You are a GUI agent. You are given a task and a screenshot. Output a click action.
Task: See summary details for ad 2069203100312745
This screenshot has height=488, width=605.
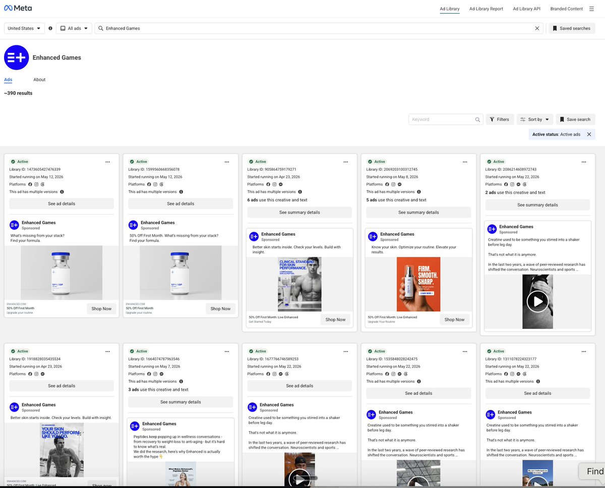[418, 212]
